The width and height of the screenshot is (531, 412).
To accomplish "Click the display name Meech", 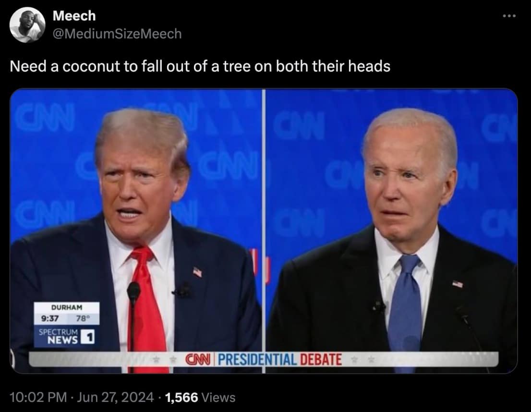I will tap(74, 15).
